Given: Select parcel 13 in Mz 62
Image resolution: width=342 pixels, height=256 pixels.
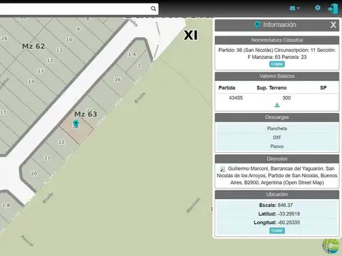Looking at the screenshot, I should tap(41, 71).
